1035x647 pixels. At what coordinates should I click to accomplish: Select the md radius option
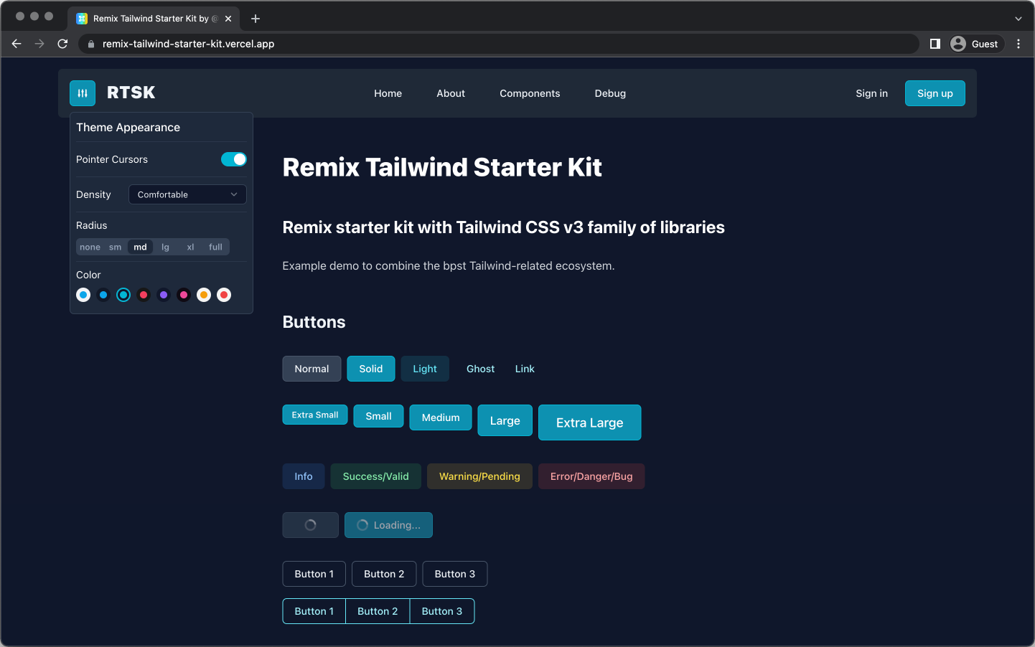coord(140,247)
